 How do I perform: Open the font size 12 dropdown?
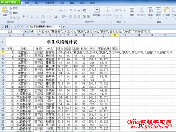(58, 10)
